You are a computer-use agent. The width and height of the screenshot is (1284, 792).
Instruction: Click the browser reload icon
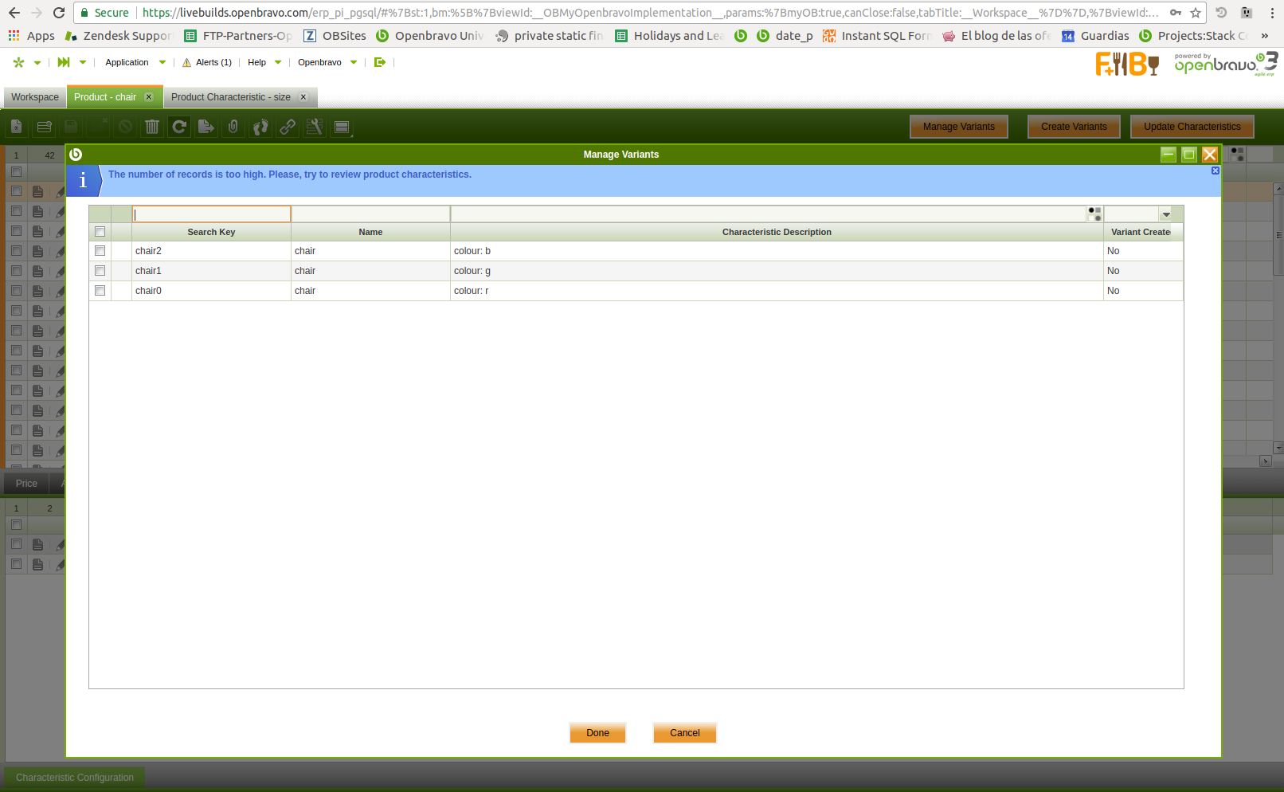point(59,13)
